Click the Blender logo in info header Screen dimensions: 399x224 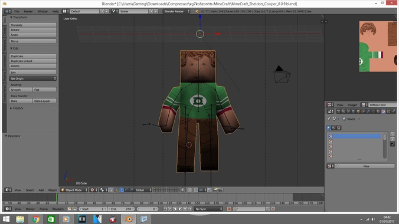click(x=197, y=11)
